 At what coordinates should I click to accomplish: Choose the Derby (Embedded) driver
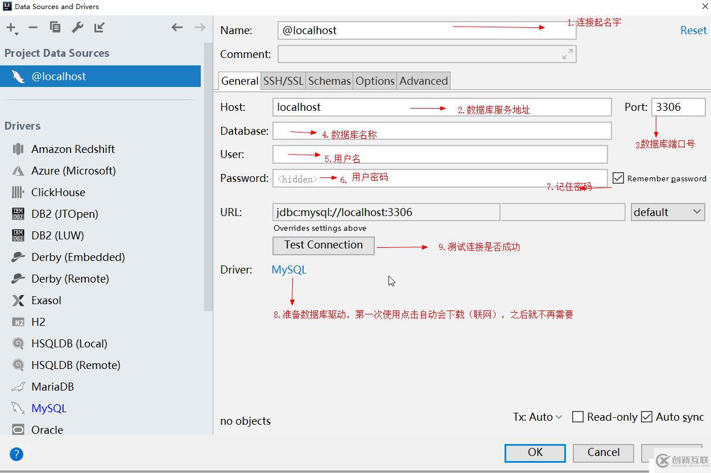coord(78,257)
